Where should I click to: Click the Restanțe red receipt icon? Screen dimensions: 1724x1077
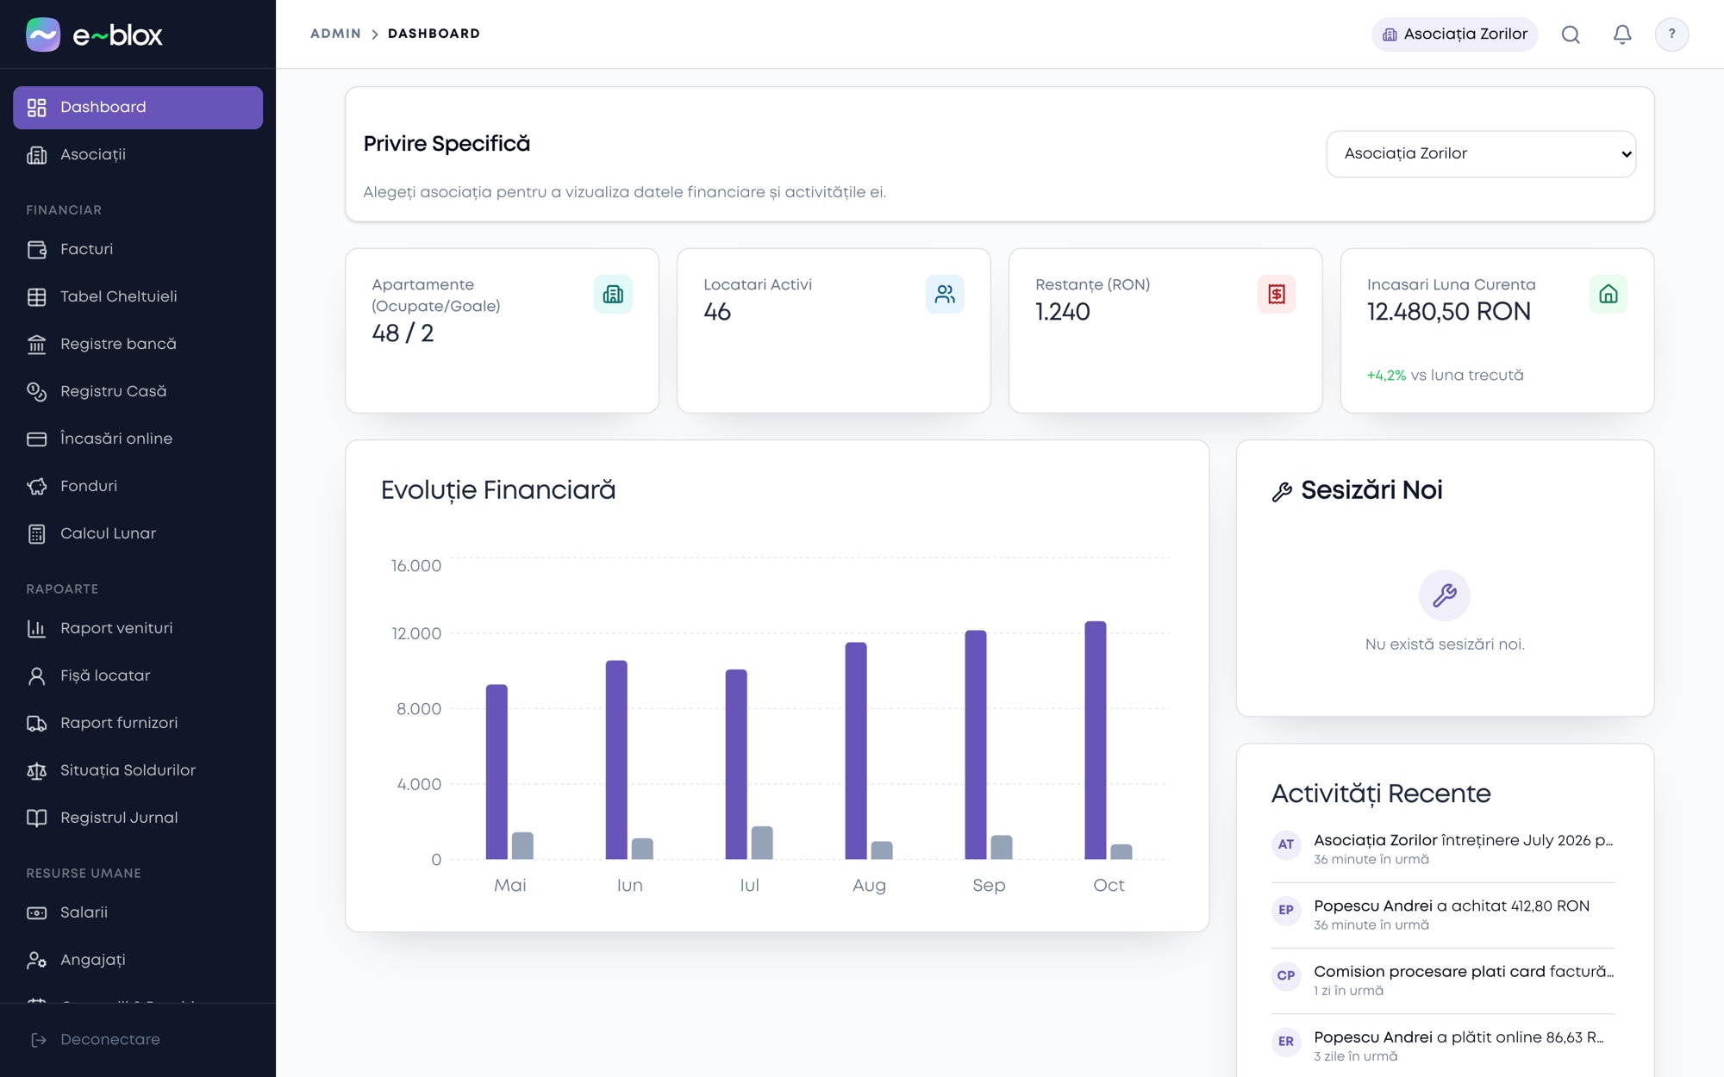coord(1277,294)
